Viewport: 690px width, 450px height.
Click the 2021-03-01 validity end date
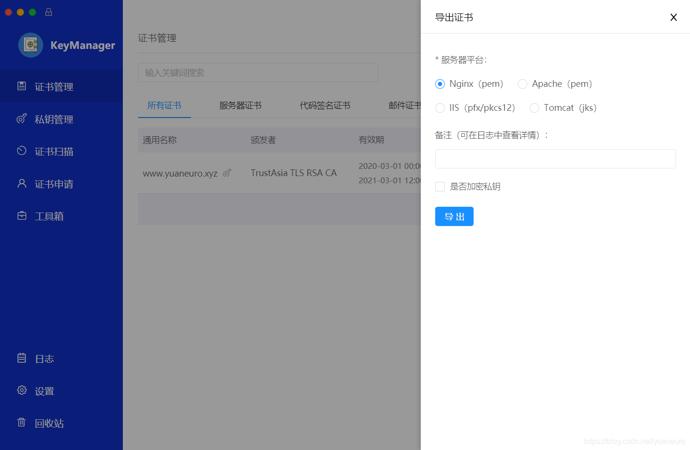(390, 180)
